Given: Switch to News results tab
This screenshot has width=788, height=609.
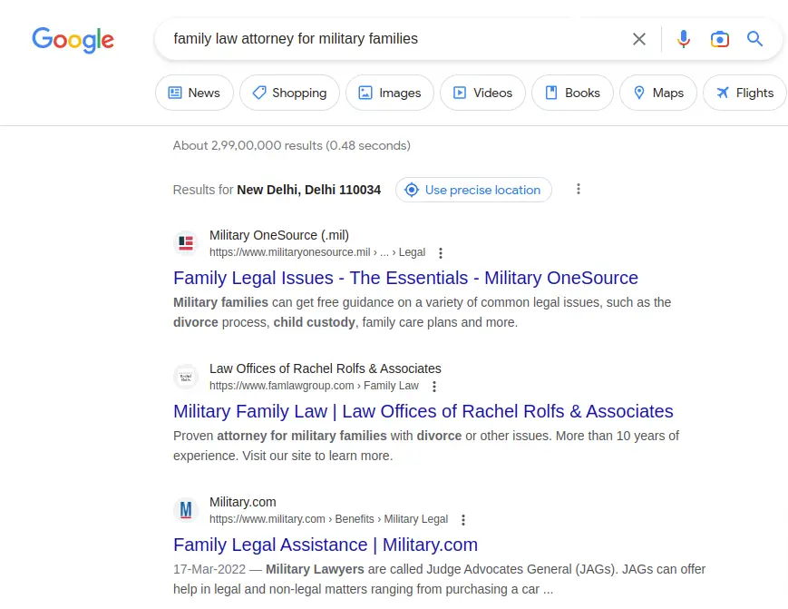Looking at the screenshot, I should tap(194, 93).
